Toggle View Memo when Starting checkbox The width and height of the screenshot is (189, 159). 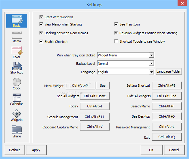coord(41,24)
